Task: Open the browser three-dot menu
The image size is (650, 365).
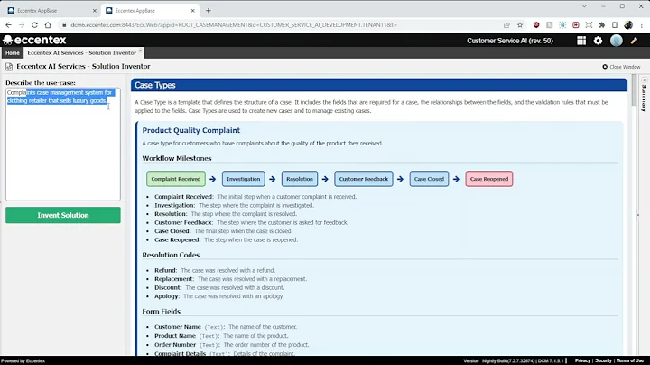Action: pos(641,25)
